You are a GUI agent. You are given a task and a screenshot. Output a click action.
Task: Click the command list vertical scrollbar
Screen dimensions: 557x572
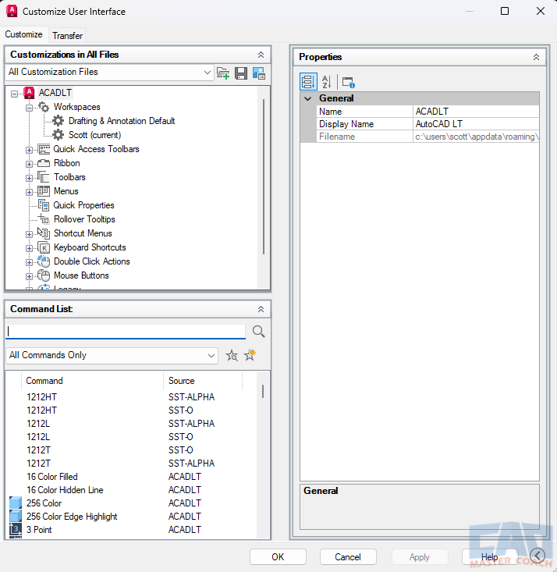263,391
